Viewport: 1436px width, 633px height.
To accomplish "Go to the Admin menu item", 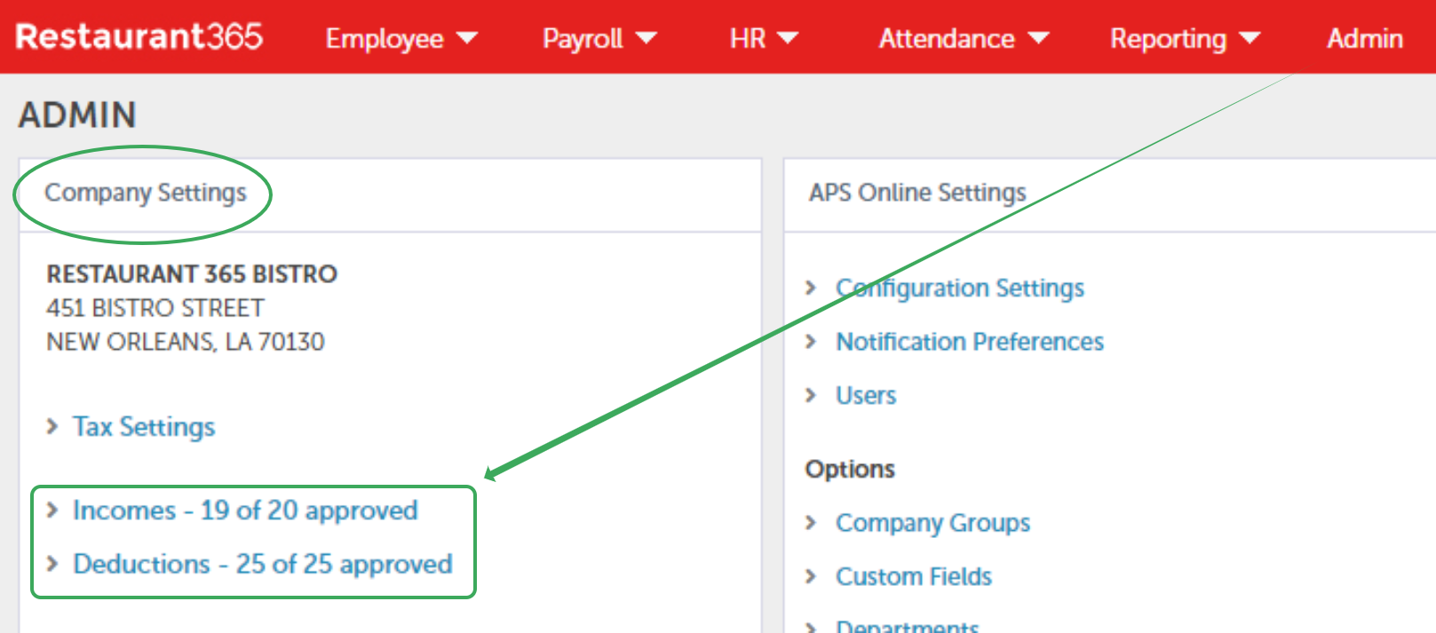I will (x=1365, y=38).
